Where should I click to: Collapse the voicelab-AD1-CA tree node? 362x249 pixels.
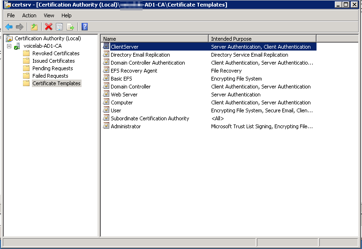9,46
